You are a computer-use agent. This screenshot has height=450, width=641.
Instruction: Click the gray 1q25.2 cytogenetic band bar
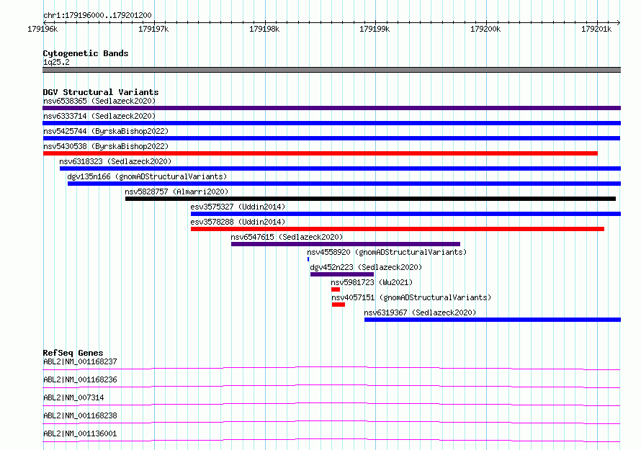click(331, 70)
